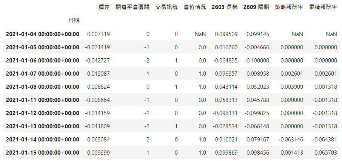Viewport: 342px width, 161px height.
Task: Click 2609 陽明 value -0.066148
Action: tap(257, 126)
